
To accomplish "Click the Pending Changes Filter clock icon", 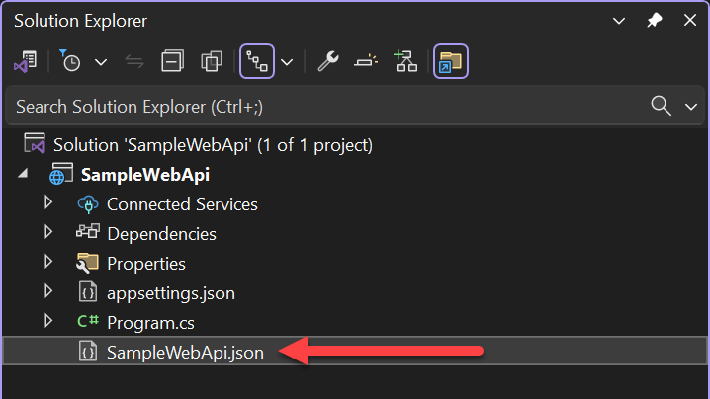I will [71, 62].
